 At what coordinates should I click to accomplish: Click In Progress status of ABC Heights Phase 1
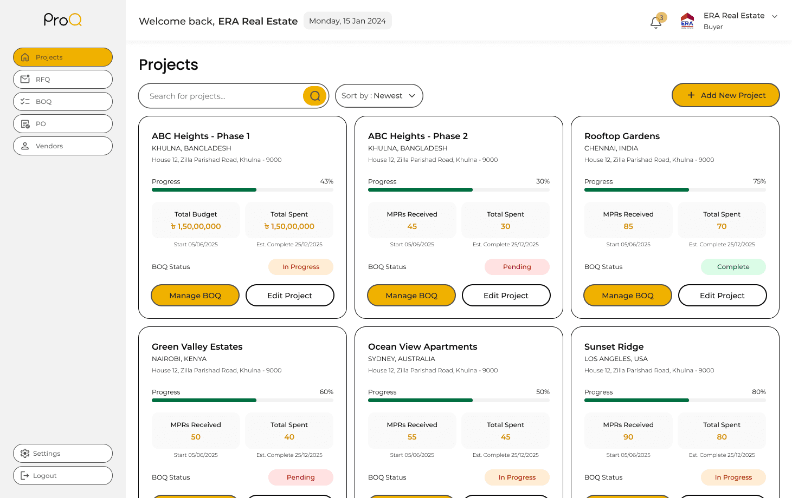tap(301, 267)
